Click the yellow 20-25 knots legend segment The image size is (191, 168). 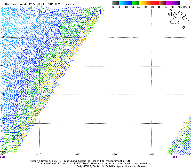[x=142, y=3]
